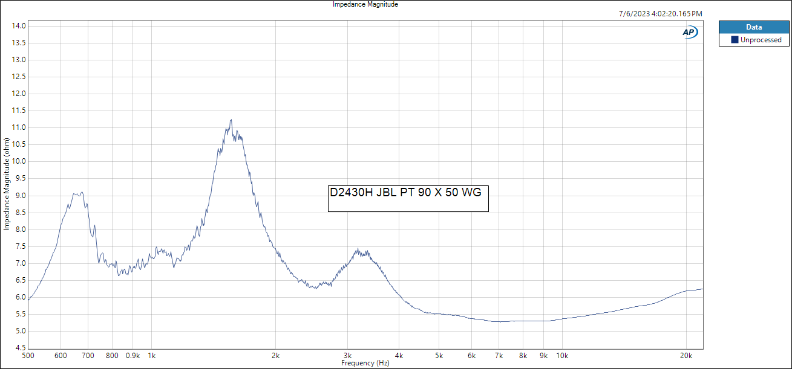Click the 7k x-axis tick label
Screen dimensions: 792x369
click(x=499, y=356)
